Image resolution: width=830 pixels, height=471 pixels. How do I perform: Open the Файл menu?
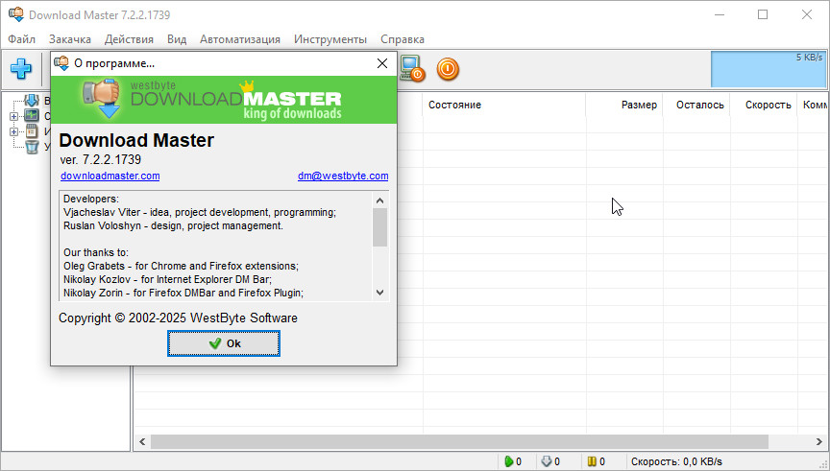click(x=21, y=39)
